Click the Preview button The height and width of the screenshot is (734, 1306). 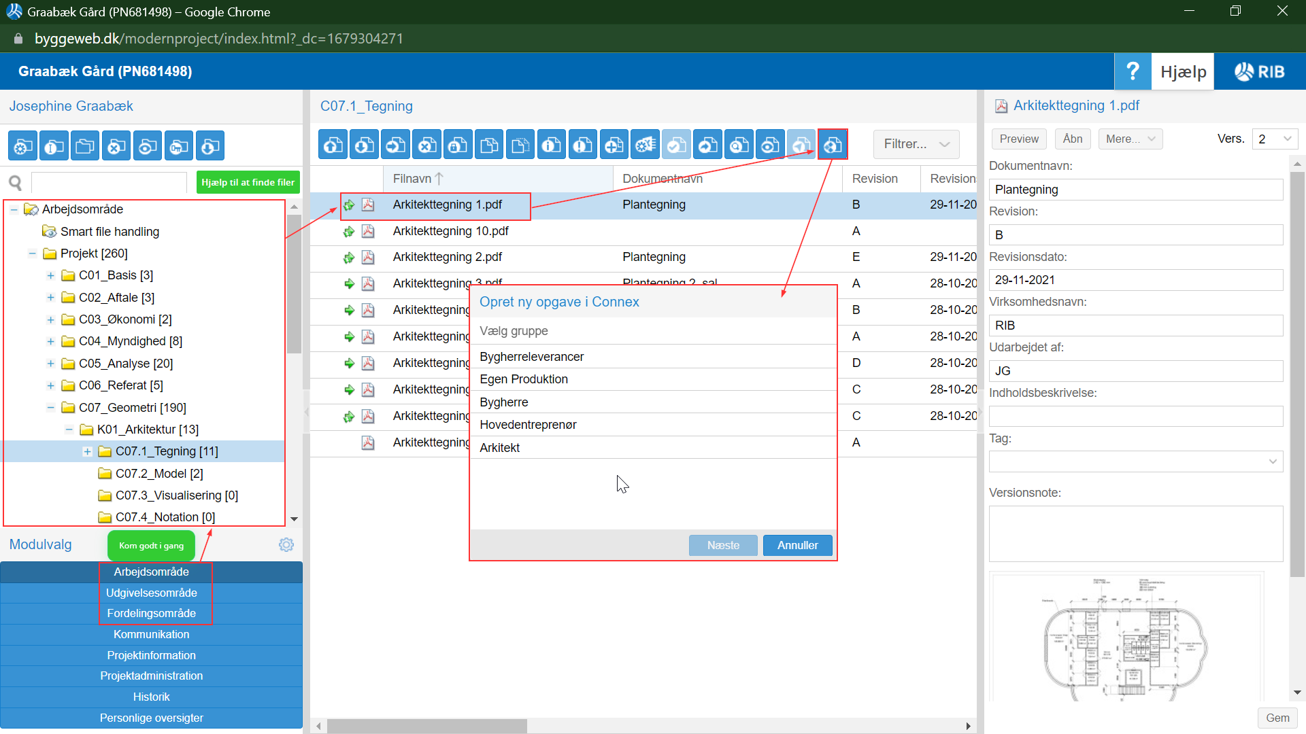point(1019,139)
